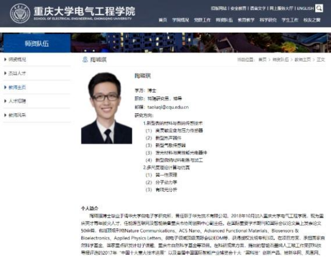This screenshot has height=258, width=331.
Task: Click the person icon beside page title
Action: pos(85,59)
